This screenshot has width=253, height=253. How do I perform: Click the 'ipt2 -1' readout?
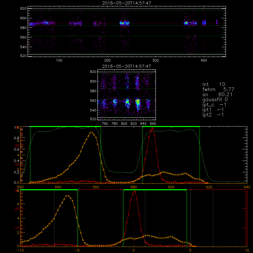[213, 115]
